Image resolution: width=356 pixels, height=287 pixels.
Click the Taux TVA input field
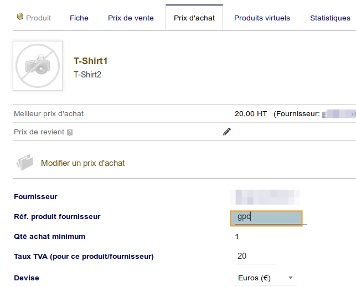click(255, 257)
